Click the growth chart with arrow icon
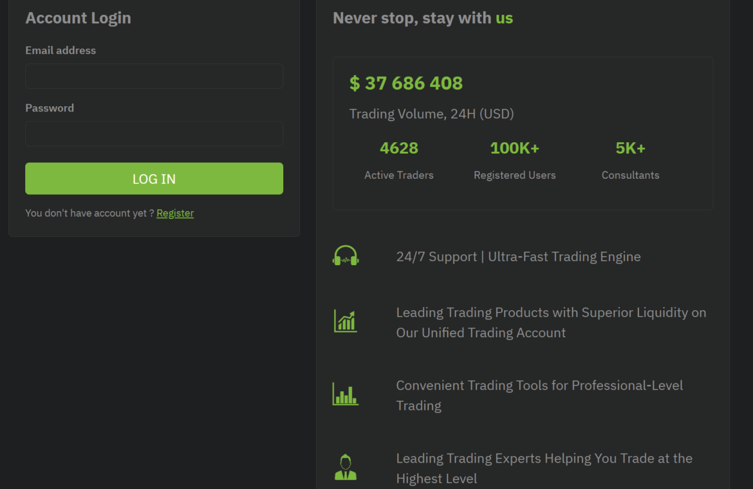The image size is (753, 489). pyautogui.click(x=346, y=321)
